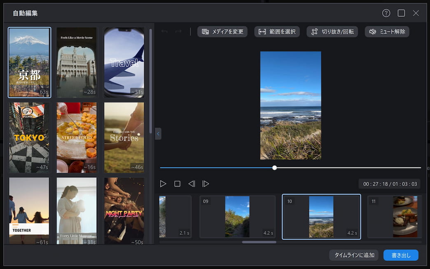This screenshot has height=269, width=430.
Task: Open the help question mark icon
Action: (x=386, y=13)
